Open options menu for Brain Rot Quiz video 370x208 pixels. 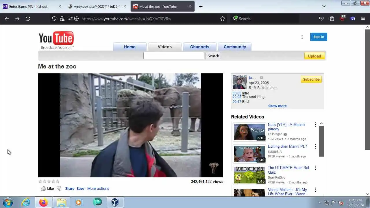click(x=315, y=168)
